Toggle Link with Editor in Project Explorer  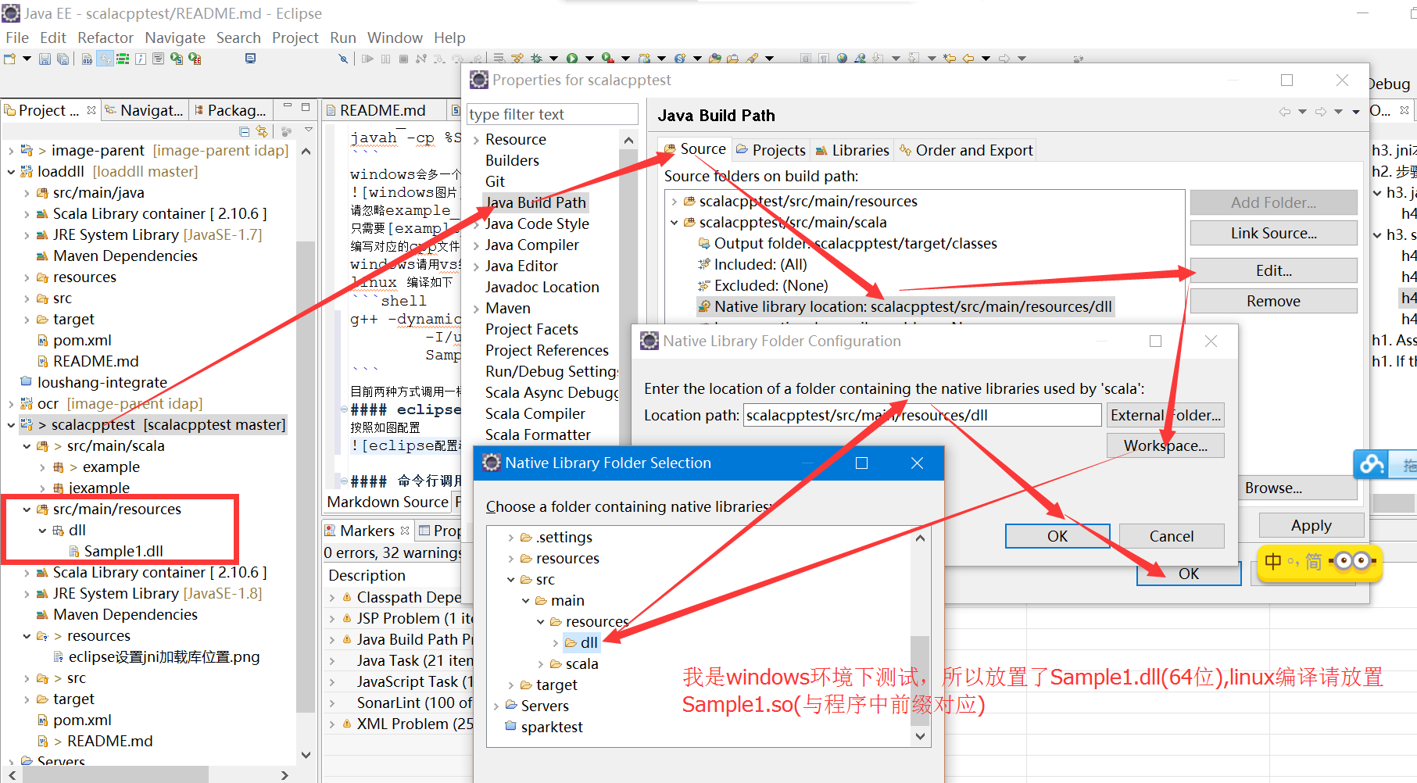(x=262, y=131)
